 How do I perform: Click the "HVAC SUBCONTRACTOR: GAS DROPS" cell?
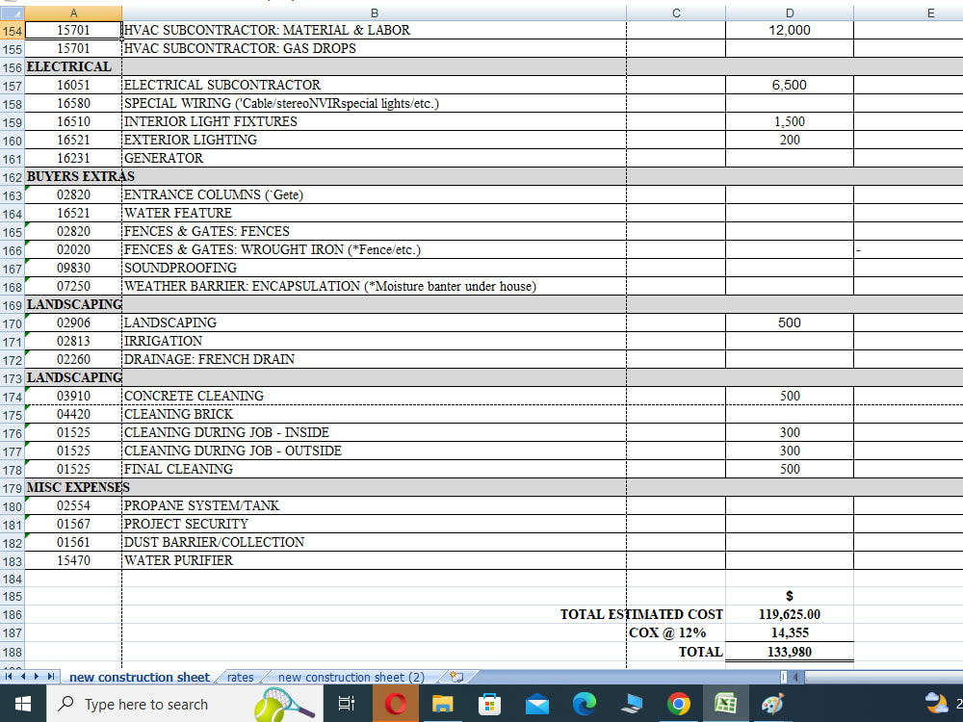[374, 48]
